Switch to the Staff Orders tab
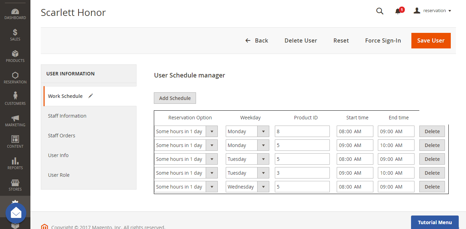Viewport: 466px width, 229px height. [x=89, y=136]
